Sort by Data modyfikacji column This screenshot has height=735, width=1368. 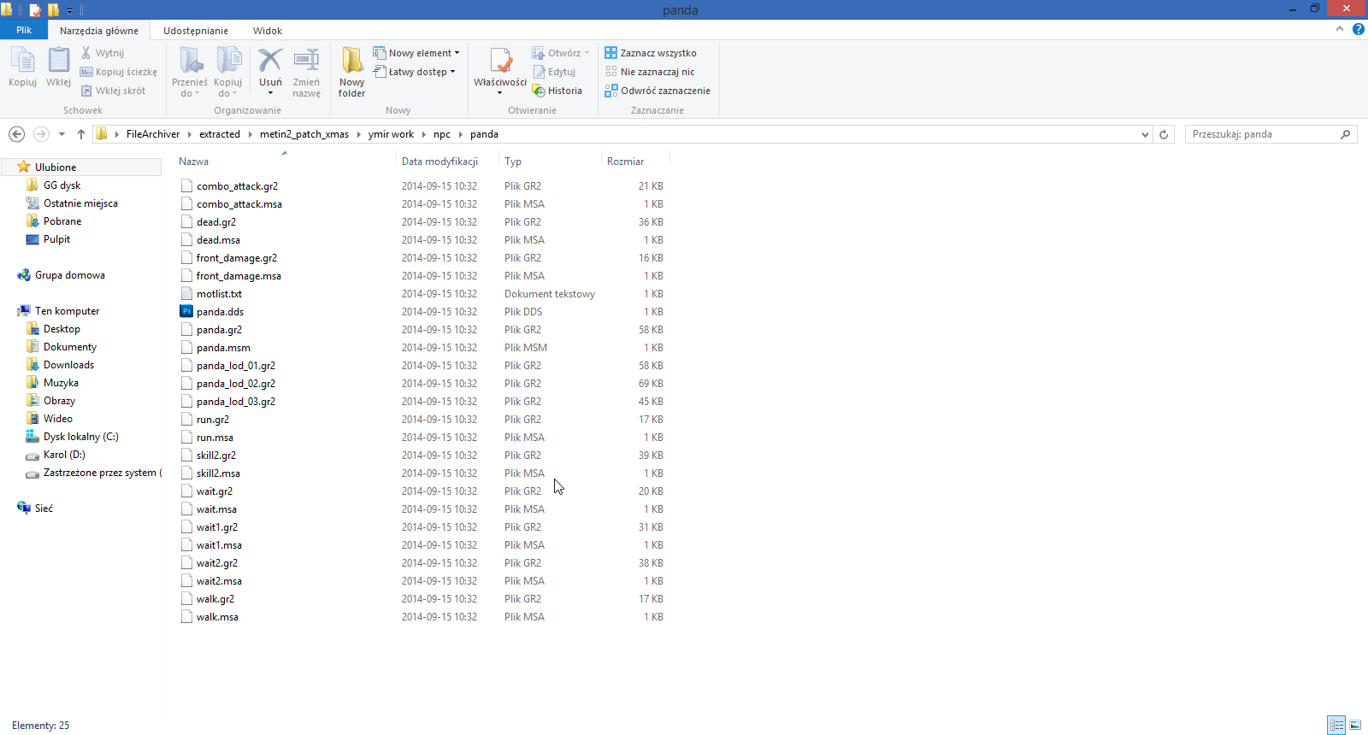pyautogui.click(x=439, y=162)
